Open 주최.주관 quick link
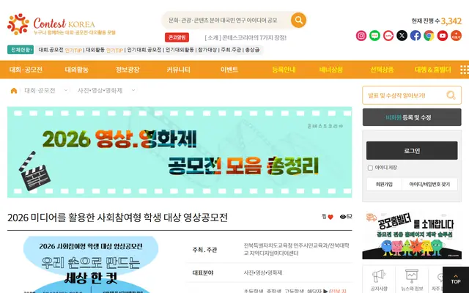 231,50
